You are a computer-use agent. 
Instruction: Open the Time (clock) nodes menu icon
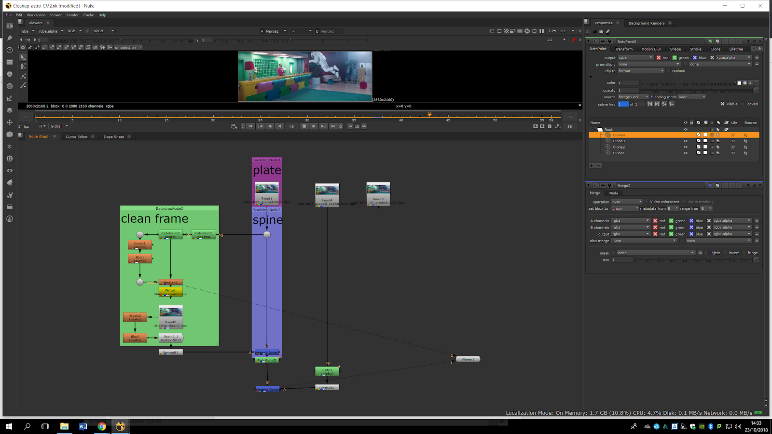point(9,50)
